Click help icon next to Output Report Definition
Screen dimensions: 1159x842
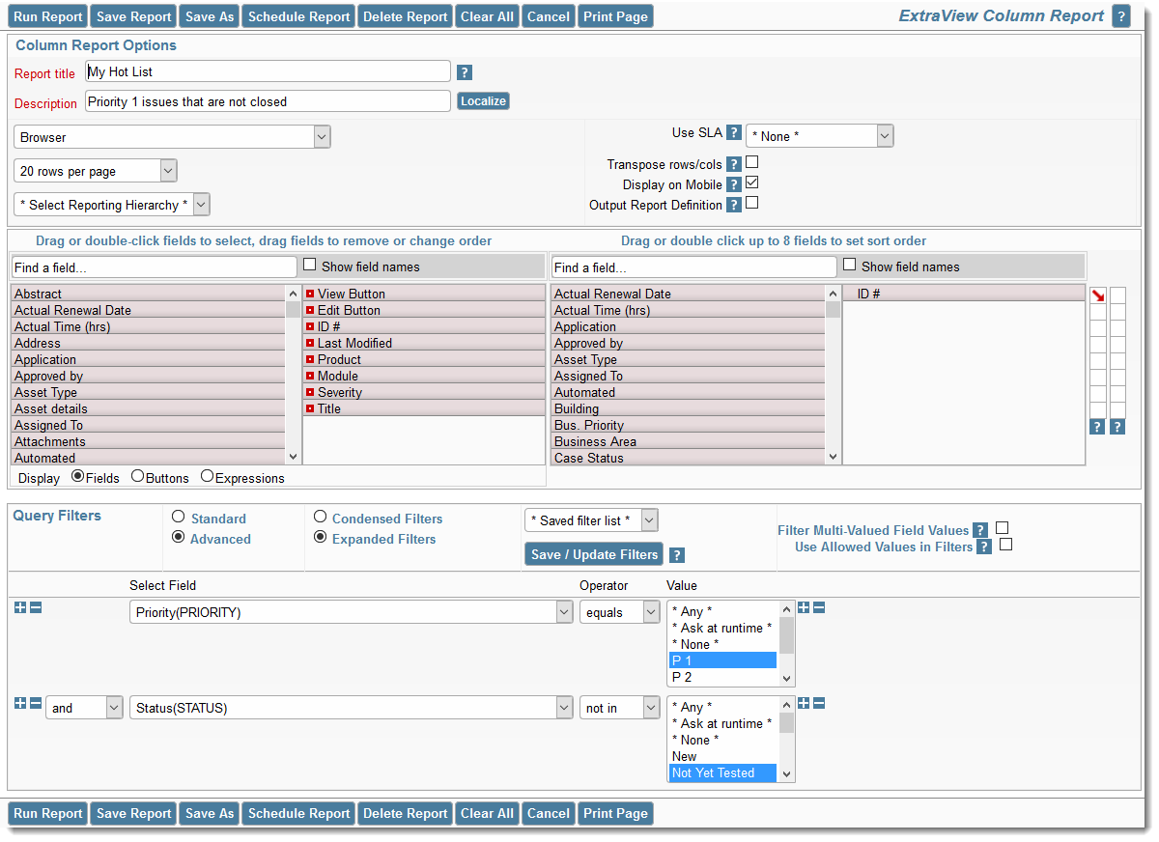pyautogui.click(x=734, y=205)
